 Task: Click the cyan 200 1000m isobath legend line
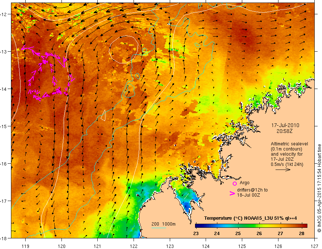click(x=159, y=228)
